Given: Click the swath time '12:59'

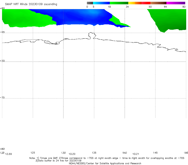Looking at the screenshot, I should 9,154.
